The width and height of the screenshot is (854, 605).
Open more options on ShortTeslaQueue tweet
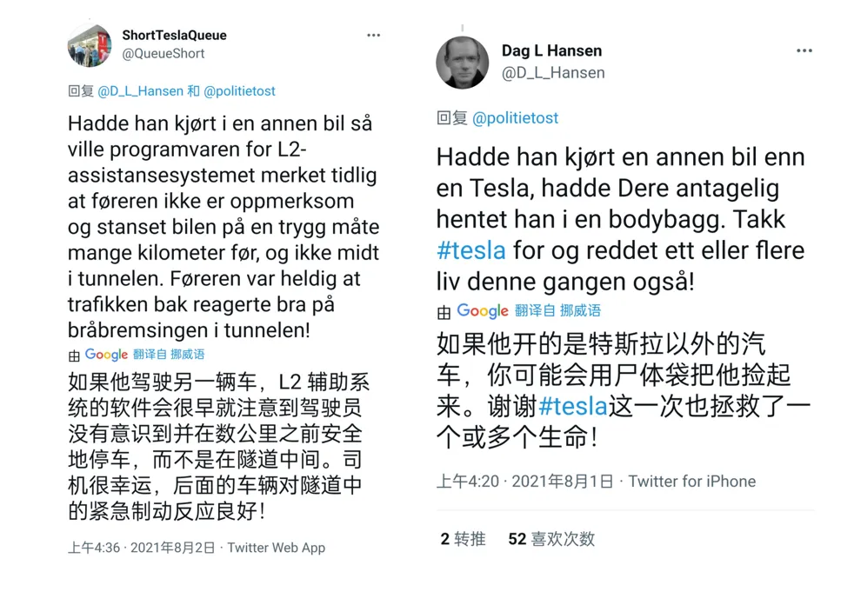374,36
